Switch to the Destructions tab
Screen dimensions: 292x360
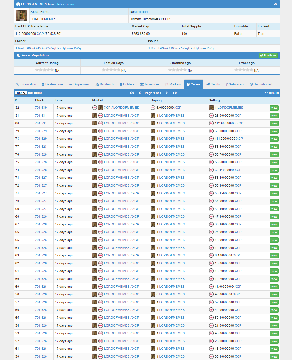point(53,84)
